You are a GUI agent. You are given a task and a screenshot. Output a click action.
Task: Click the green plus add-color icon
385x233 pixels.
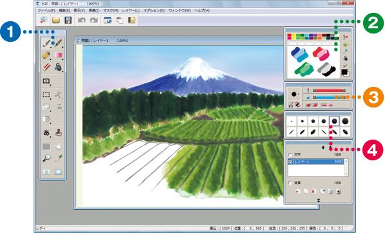click(x=345, y=44)
